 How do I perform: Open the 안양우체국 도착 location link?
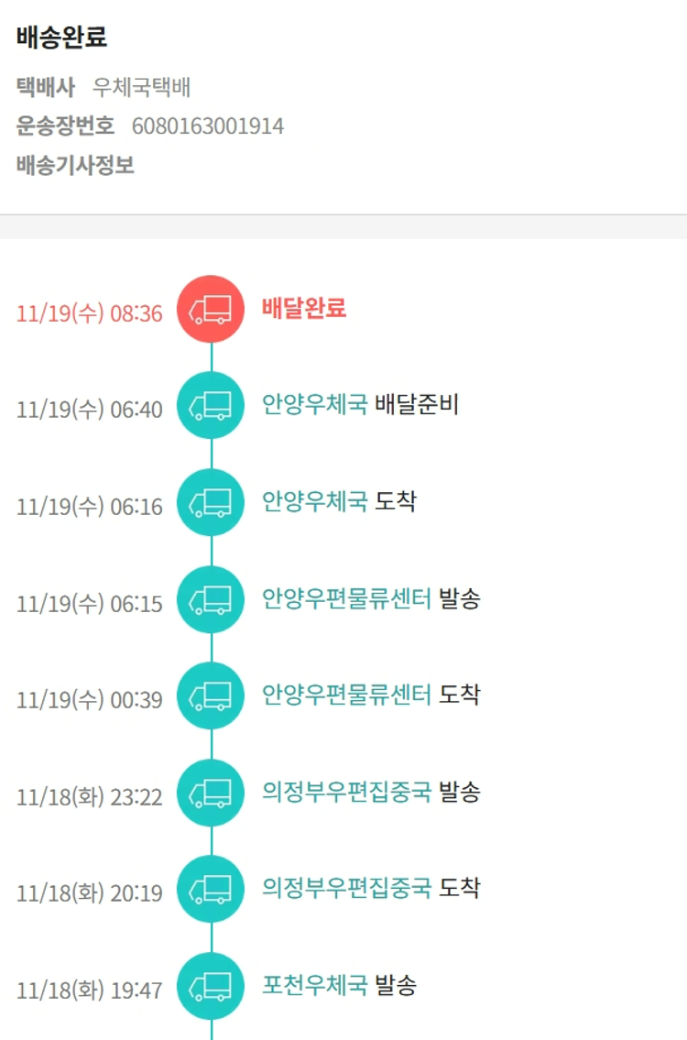click(314, 501)
